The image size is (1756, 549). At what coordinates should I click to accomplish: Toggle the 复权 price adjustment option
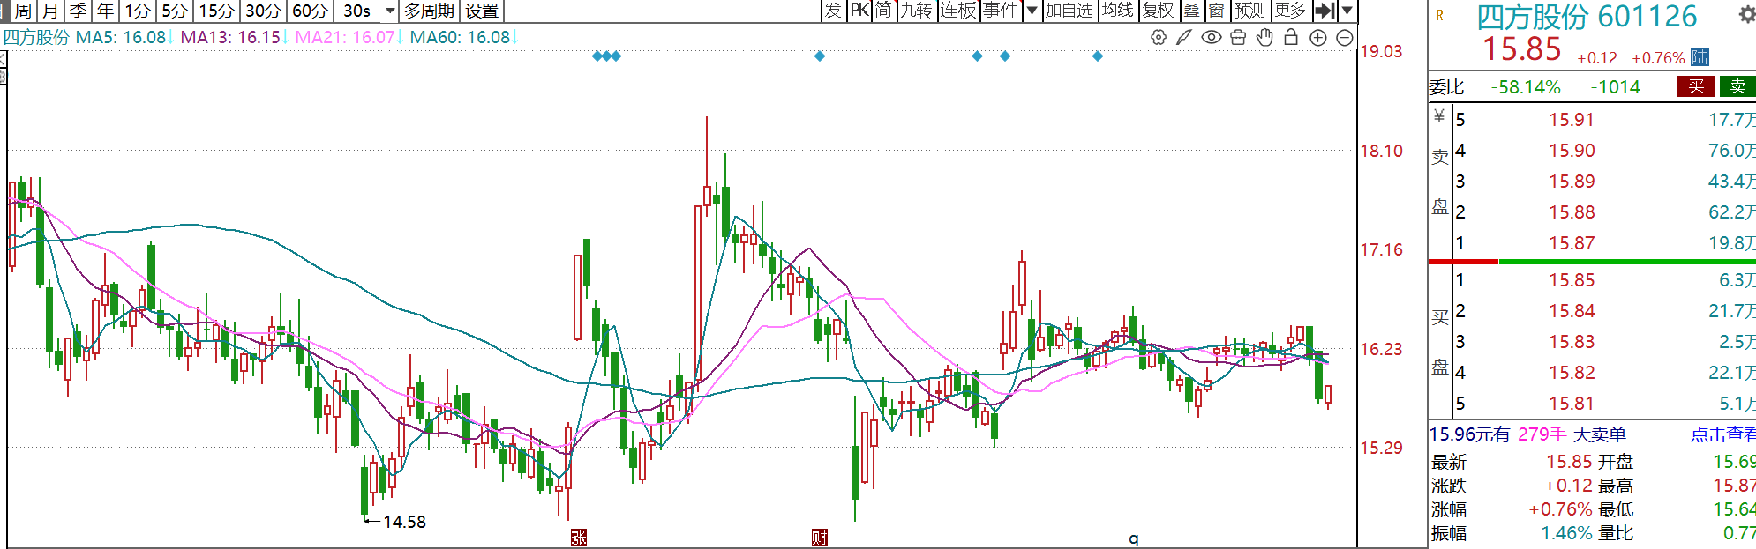pyautogui.click(x=1158, y=11)
